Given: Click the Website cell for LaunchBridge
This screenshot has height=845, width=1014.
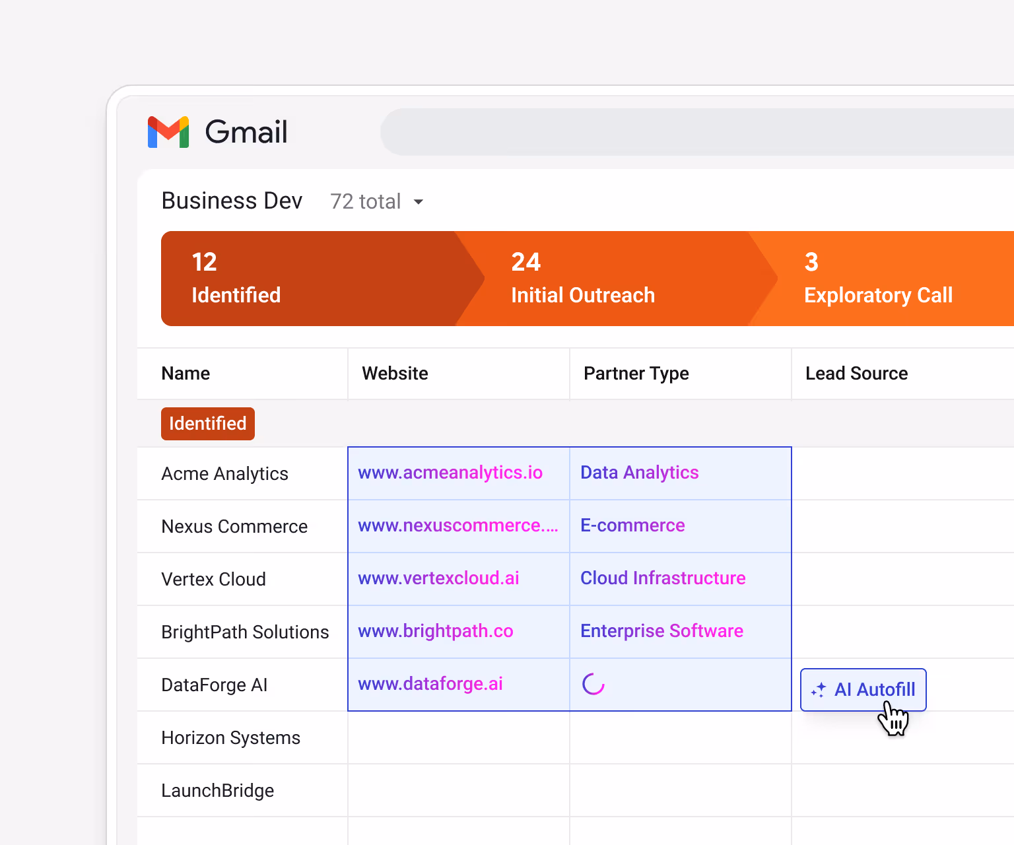Looking at the screenshot, I should tap(459, 791).
